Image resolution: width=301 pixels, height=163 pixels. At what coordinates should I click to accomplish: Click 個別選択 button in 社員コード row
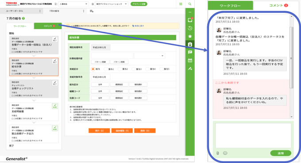click(138, 98)
